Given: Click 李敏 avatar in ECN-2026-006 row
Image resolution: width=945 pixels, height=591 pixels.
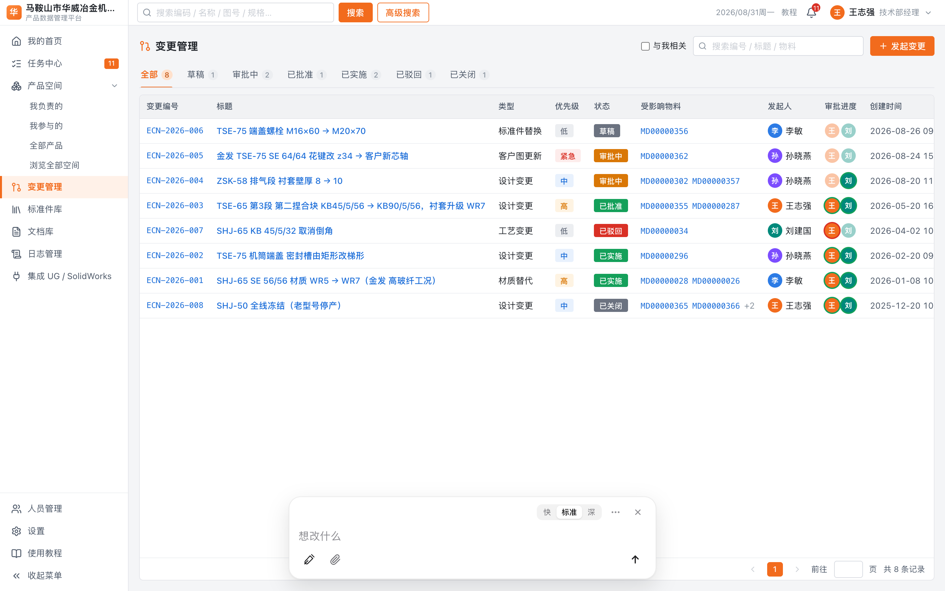Looking at the screenshot, I should click(775, 131).
